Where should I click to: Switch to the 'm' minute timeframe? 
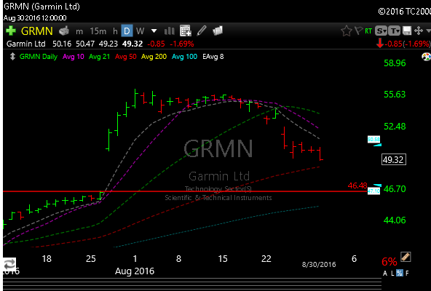click(x=79, y=31)
